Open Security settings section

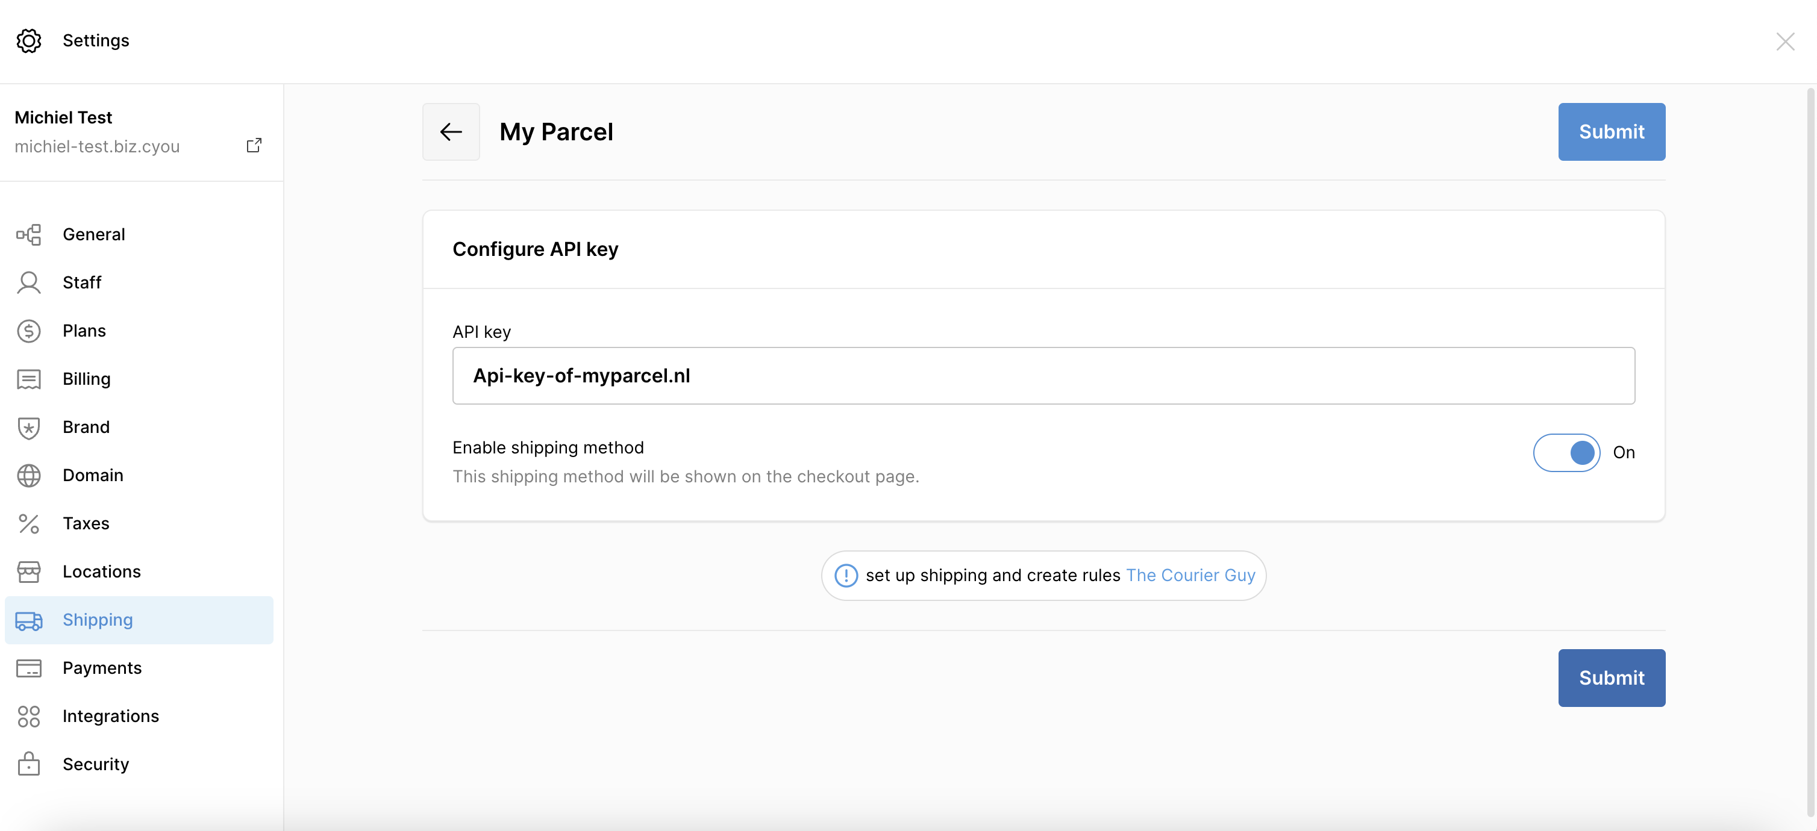tap(139, 764)
